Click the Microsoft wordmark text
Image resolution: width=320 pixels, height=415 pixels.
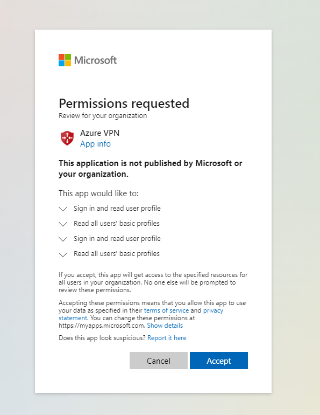pos(95,60)
